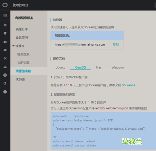Open 镜像仓库 in sidebar
156x151 pixels.
point(22,29)
